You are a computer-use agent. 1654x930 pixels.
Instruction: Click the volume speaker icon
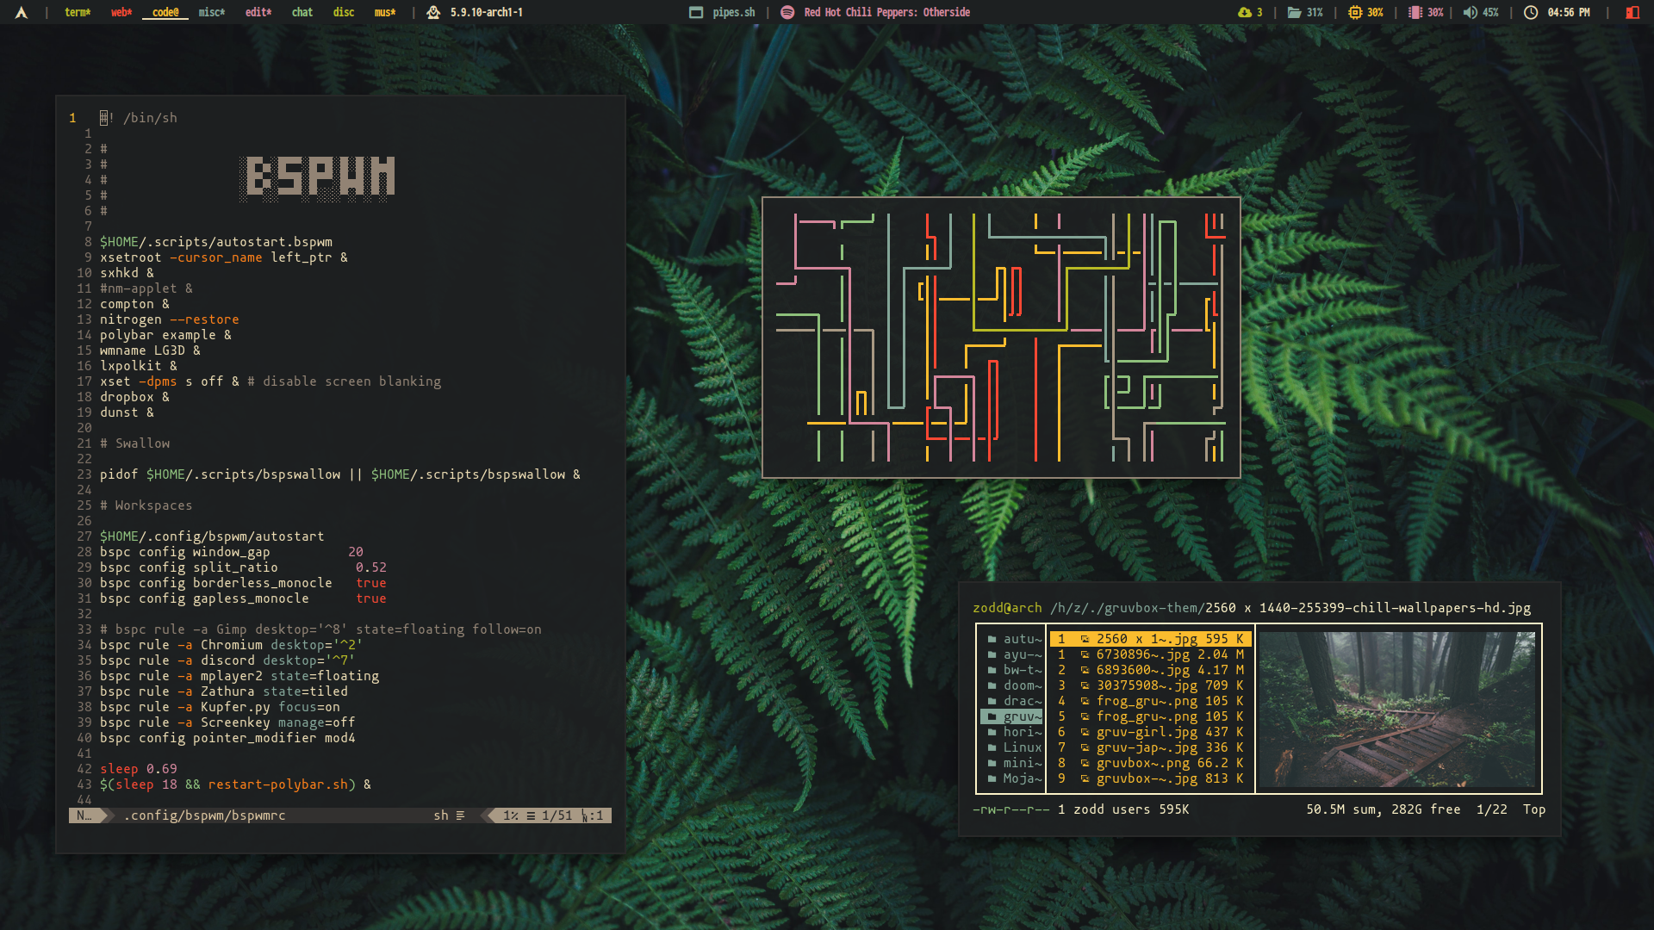coord(1470,12)
